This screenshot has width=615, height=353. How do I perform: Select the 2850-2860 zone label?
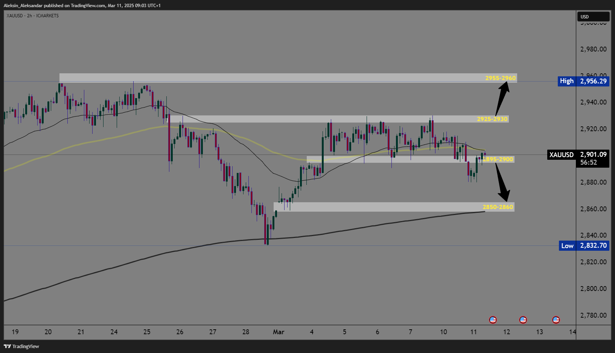[498, 207]
